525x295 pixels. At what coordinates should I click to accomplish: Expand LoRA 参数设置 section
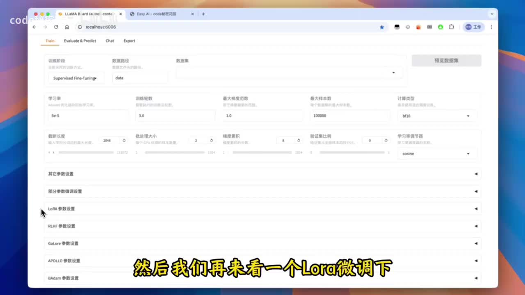click(x=262, y=209)
